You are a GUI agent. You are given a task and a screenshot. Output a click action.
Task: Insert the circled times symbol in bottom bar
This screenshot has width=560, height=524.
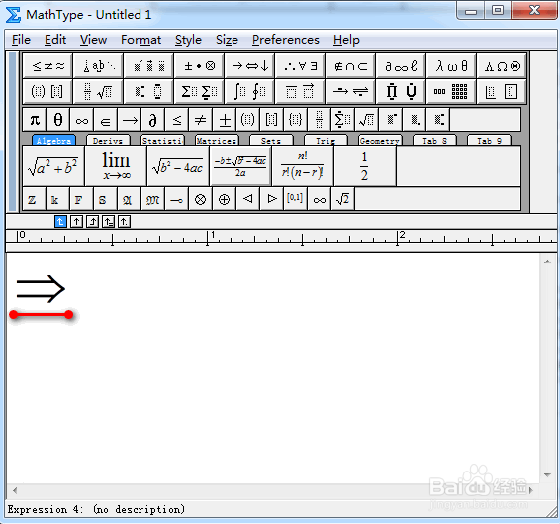click(x=201, y=199)
